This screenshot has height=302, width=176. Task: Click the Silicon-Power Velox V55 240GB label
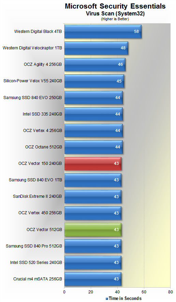click(33, 81)
